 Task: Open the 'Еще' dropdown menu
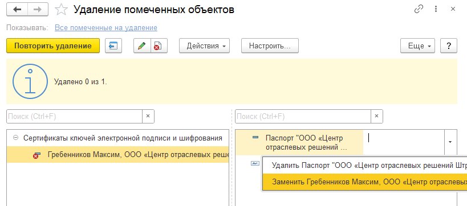tap(417, 46)
